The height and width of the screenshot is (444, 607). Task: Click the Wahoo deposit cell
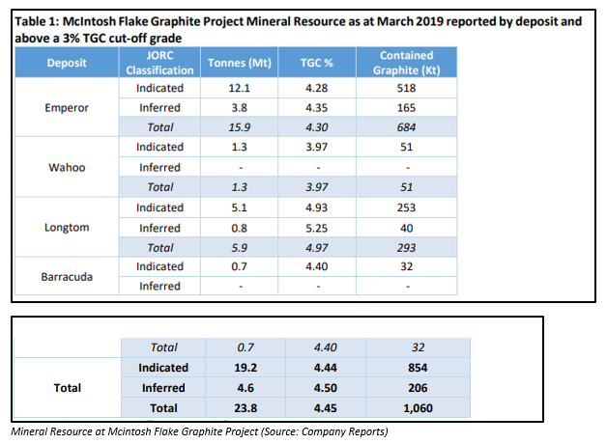click(67, 167)
